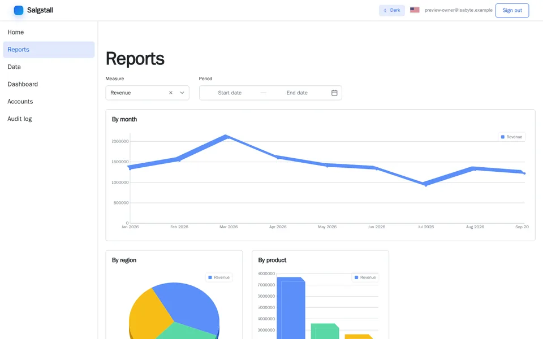Click the Apr 2026 x-axis label

click(278, 227)
